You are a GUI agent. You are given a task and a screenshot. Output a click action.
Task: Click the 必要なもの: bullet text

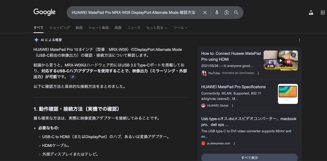48,128
